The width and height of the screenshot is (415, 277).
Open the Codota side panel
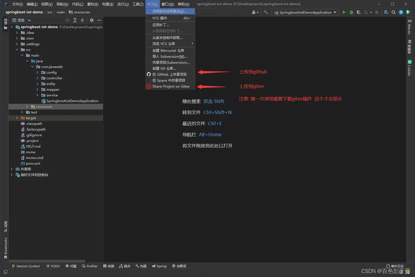[x=409, y=68]
